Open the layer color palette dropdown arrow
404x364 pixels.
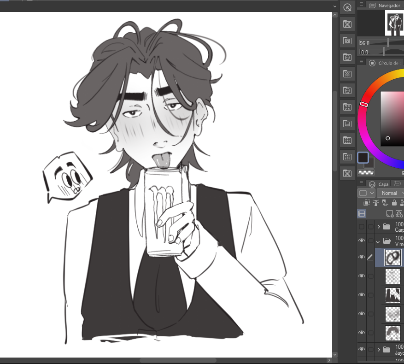(x=372, y=193)
